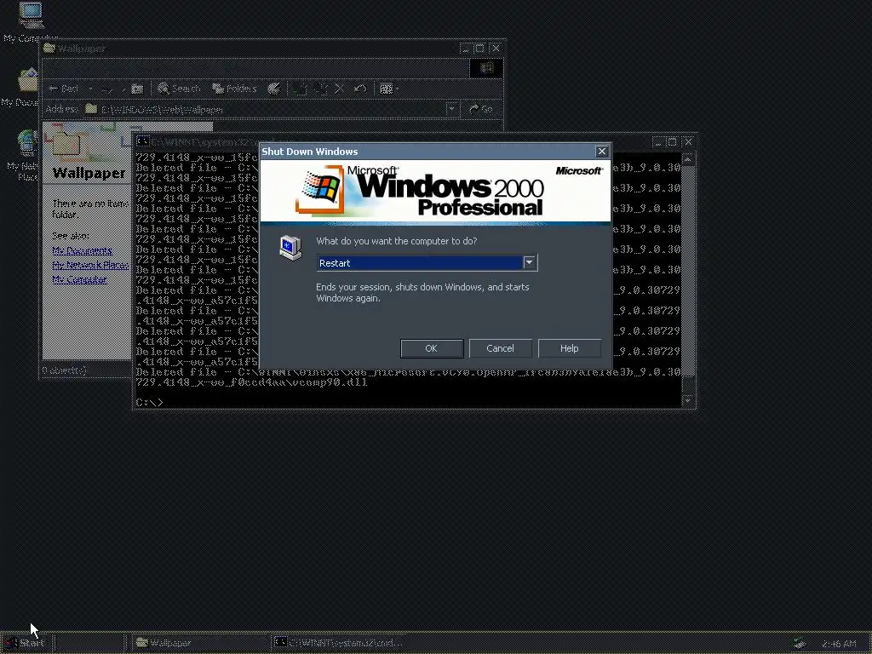Maximize the command prompt window
Image resolution: width=872 pixels, height=654 pixels.
pos(673,142)
